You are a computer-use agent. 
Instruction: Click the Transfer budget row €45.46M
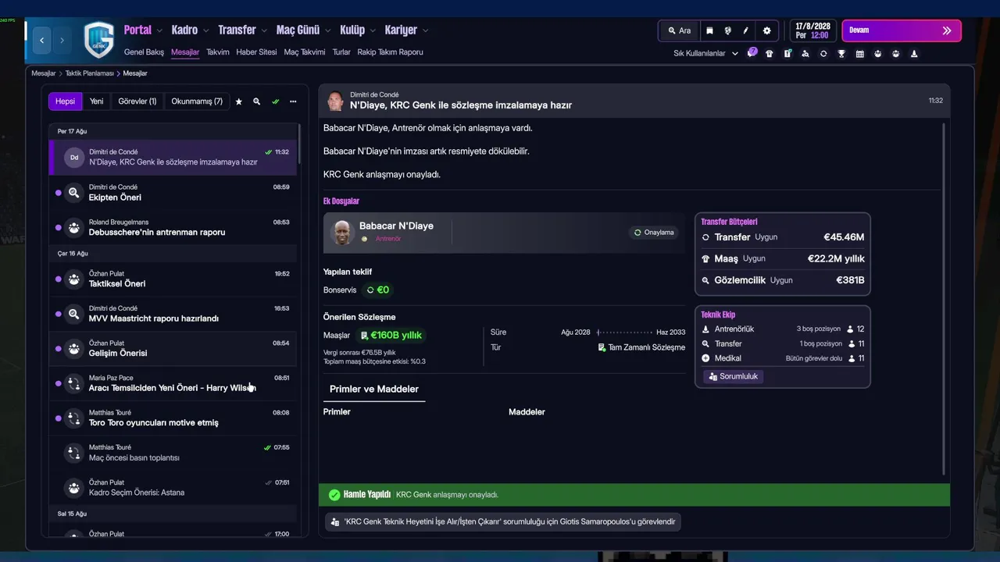tap(782, 237)
